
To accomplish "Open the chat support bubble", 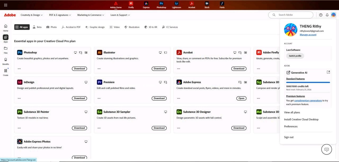I will coord(327,150).
